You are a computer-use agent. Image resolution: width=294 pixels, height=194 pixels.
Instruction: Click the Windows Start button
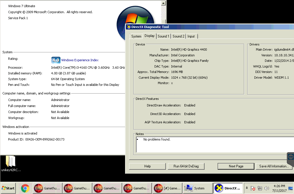8,188
